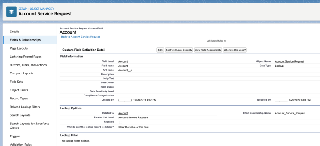Open Lightning Record Pages section
320x146 pixels.
(x=26, y=57)
